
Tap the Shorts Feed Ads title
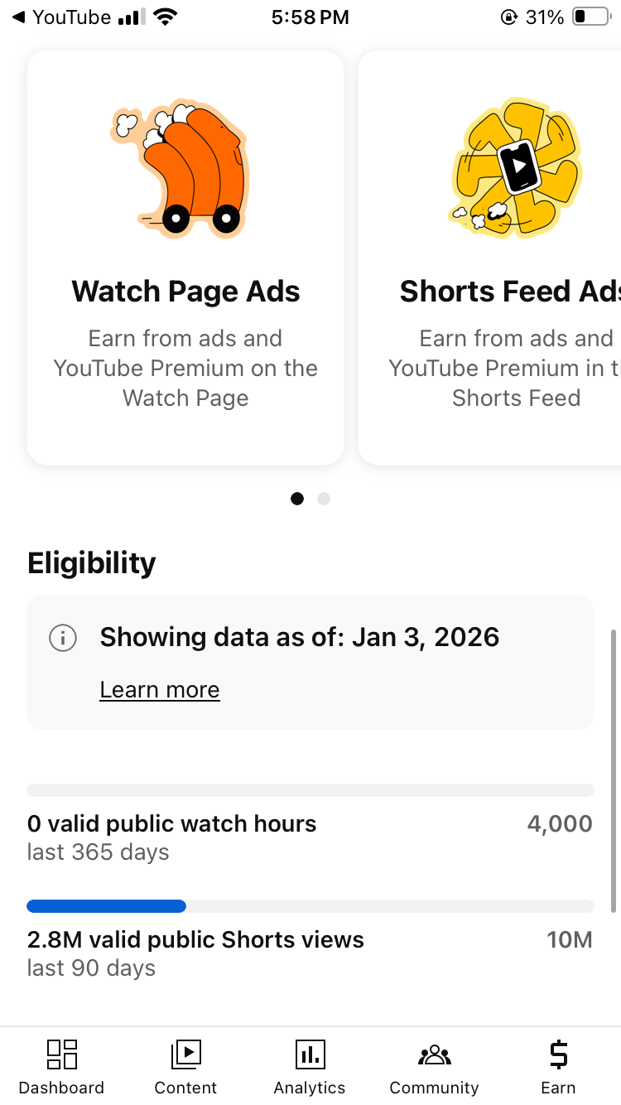click(x=510, y=292)
